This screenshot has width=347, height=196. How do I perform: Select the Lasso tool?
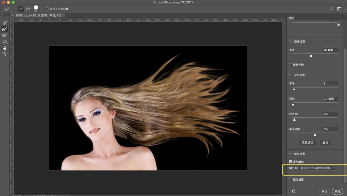click(x=4, y=42)
